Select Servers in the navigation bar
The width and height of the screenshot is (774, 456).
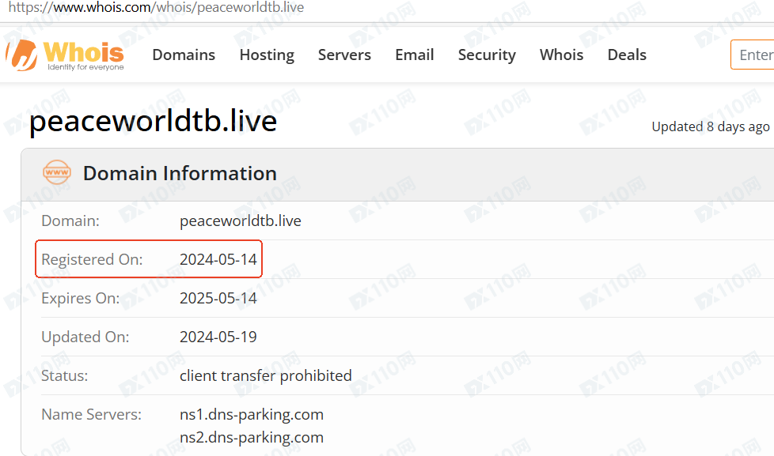pyautogui.click(x=344, y=55)
